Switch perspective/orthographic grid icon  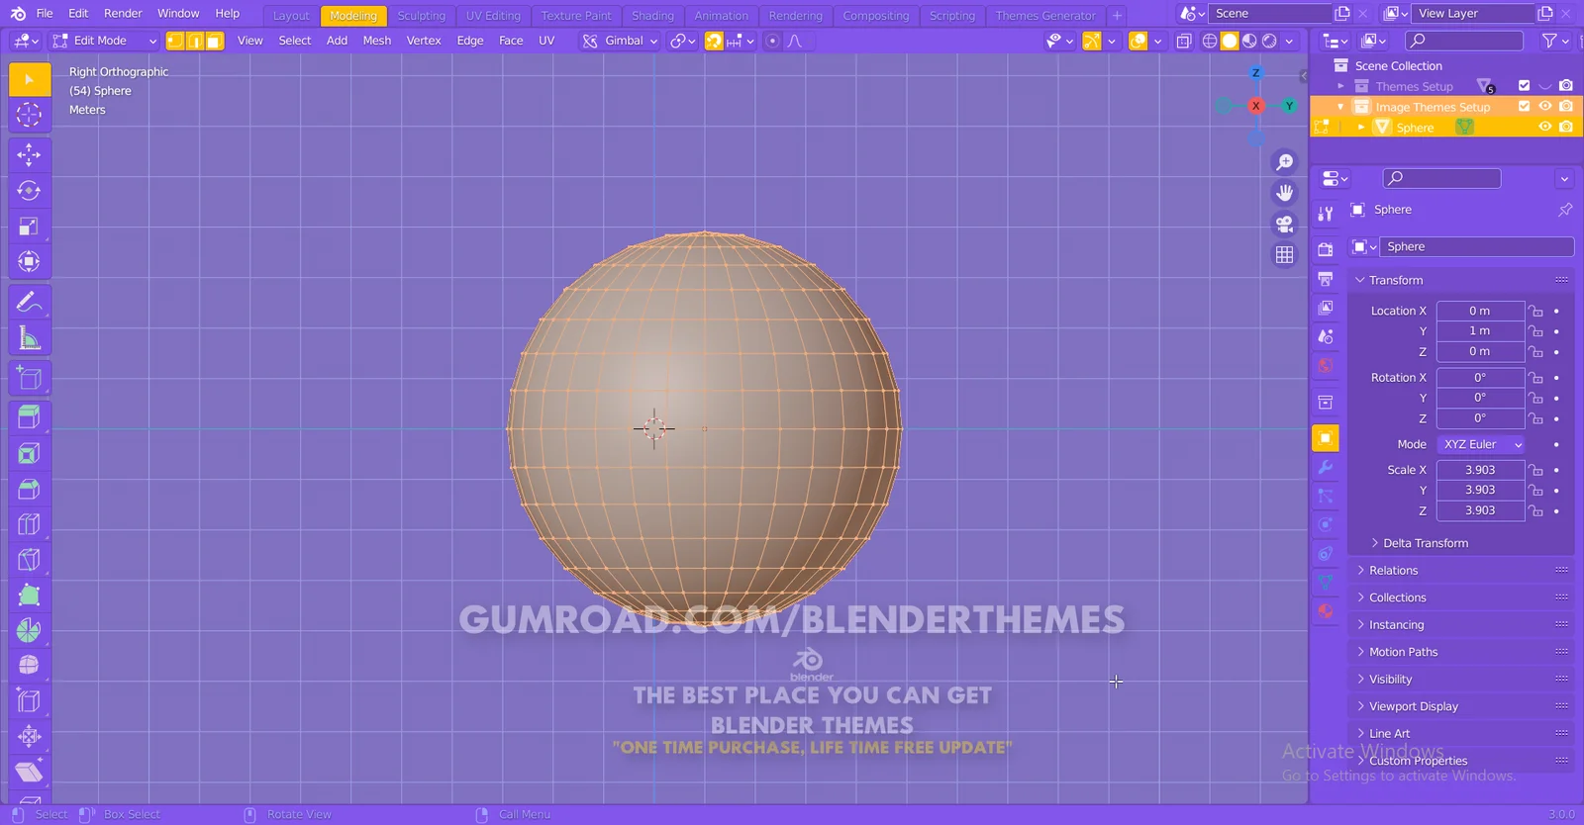tap(1285, 254)
